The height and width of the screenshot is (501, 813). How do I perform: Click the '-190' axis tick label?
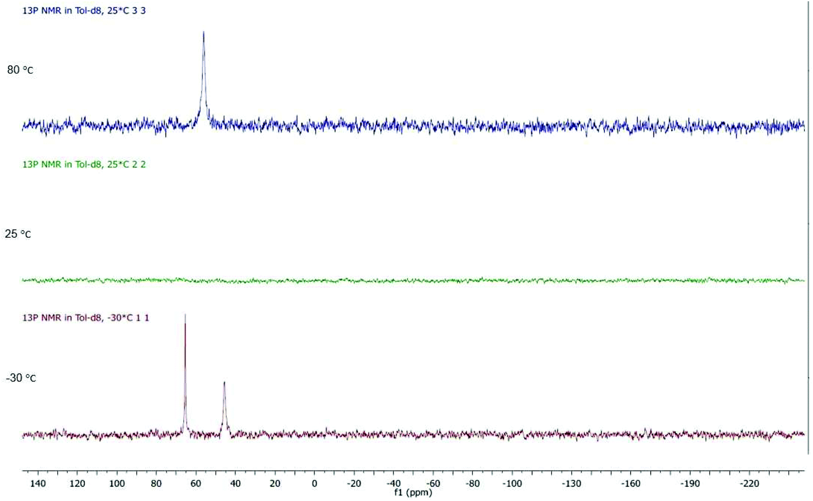click(x=690, y=483)
